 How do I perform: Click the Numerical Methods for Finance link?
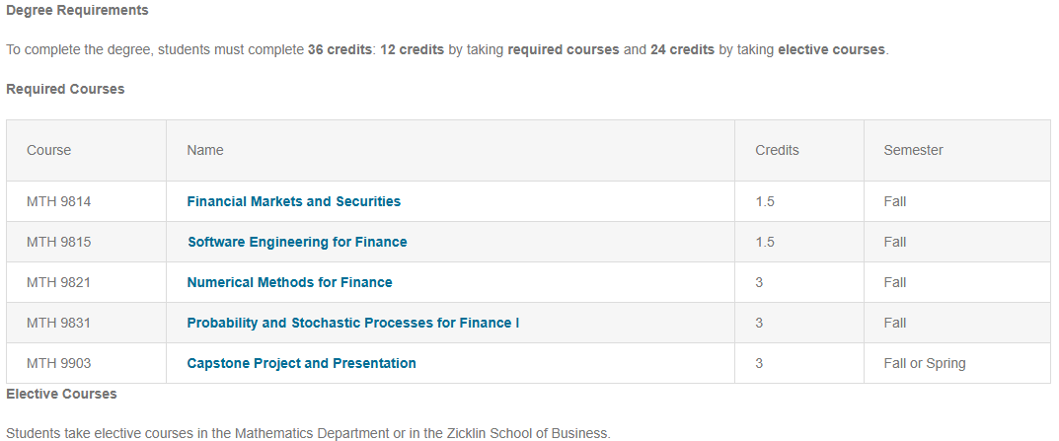pos(289,282)
